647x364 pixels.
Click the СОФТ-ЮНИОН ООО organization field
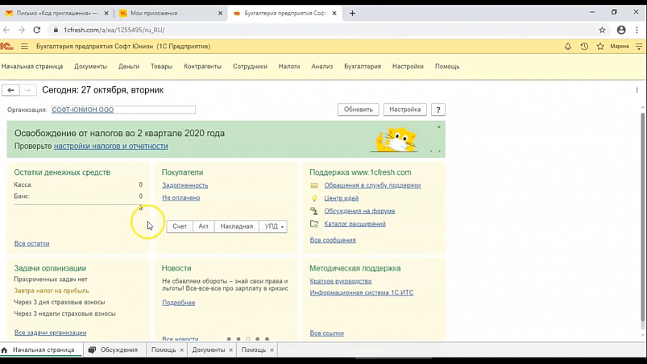coord(123,110)
